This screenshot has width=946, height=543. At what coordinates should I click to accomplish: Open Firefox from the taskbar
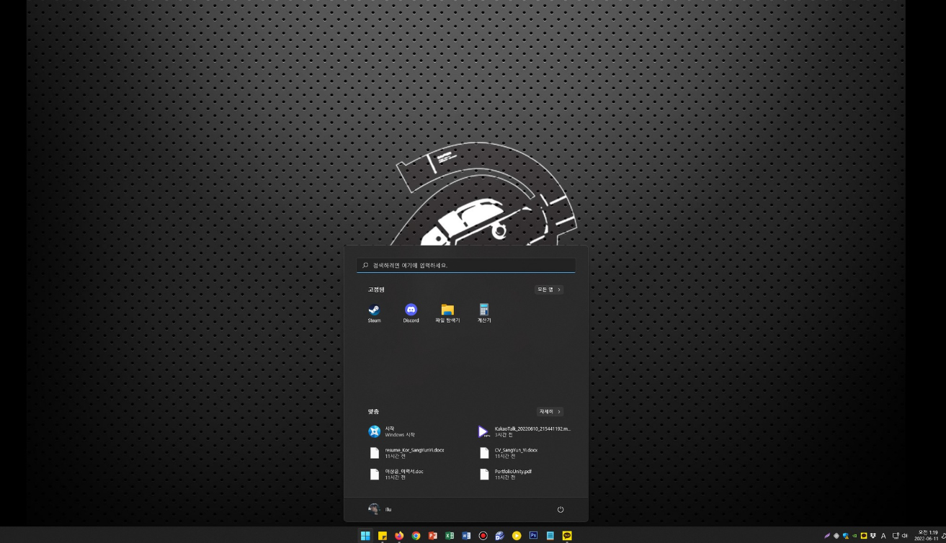click(x=399, y=536)
